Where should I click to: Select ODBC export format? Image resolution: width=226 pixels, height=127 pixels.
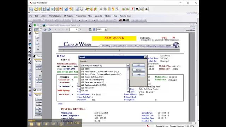[104, 69]
